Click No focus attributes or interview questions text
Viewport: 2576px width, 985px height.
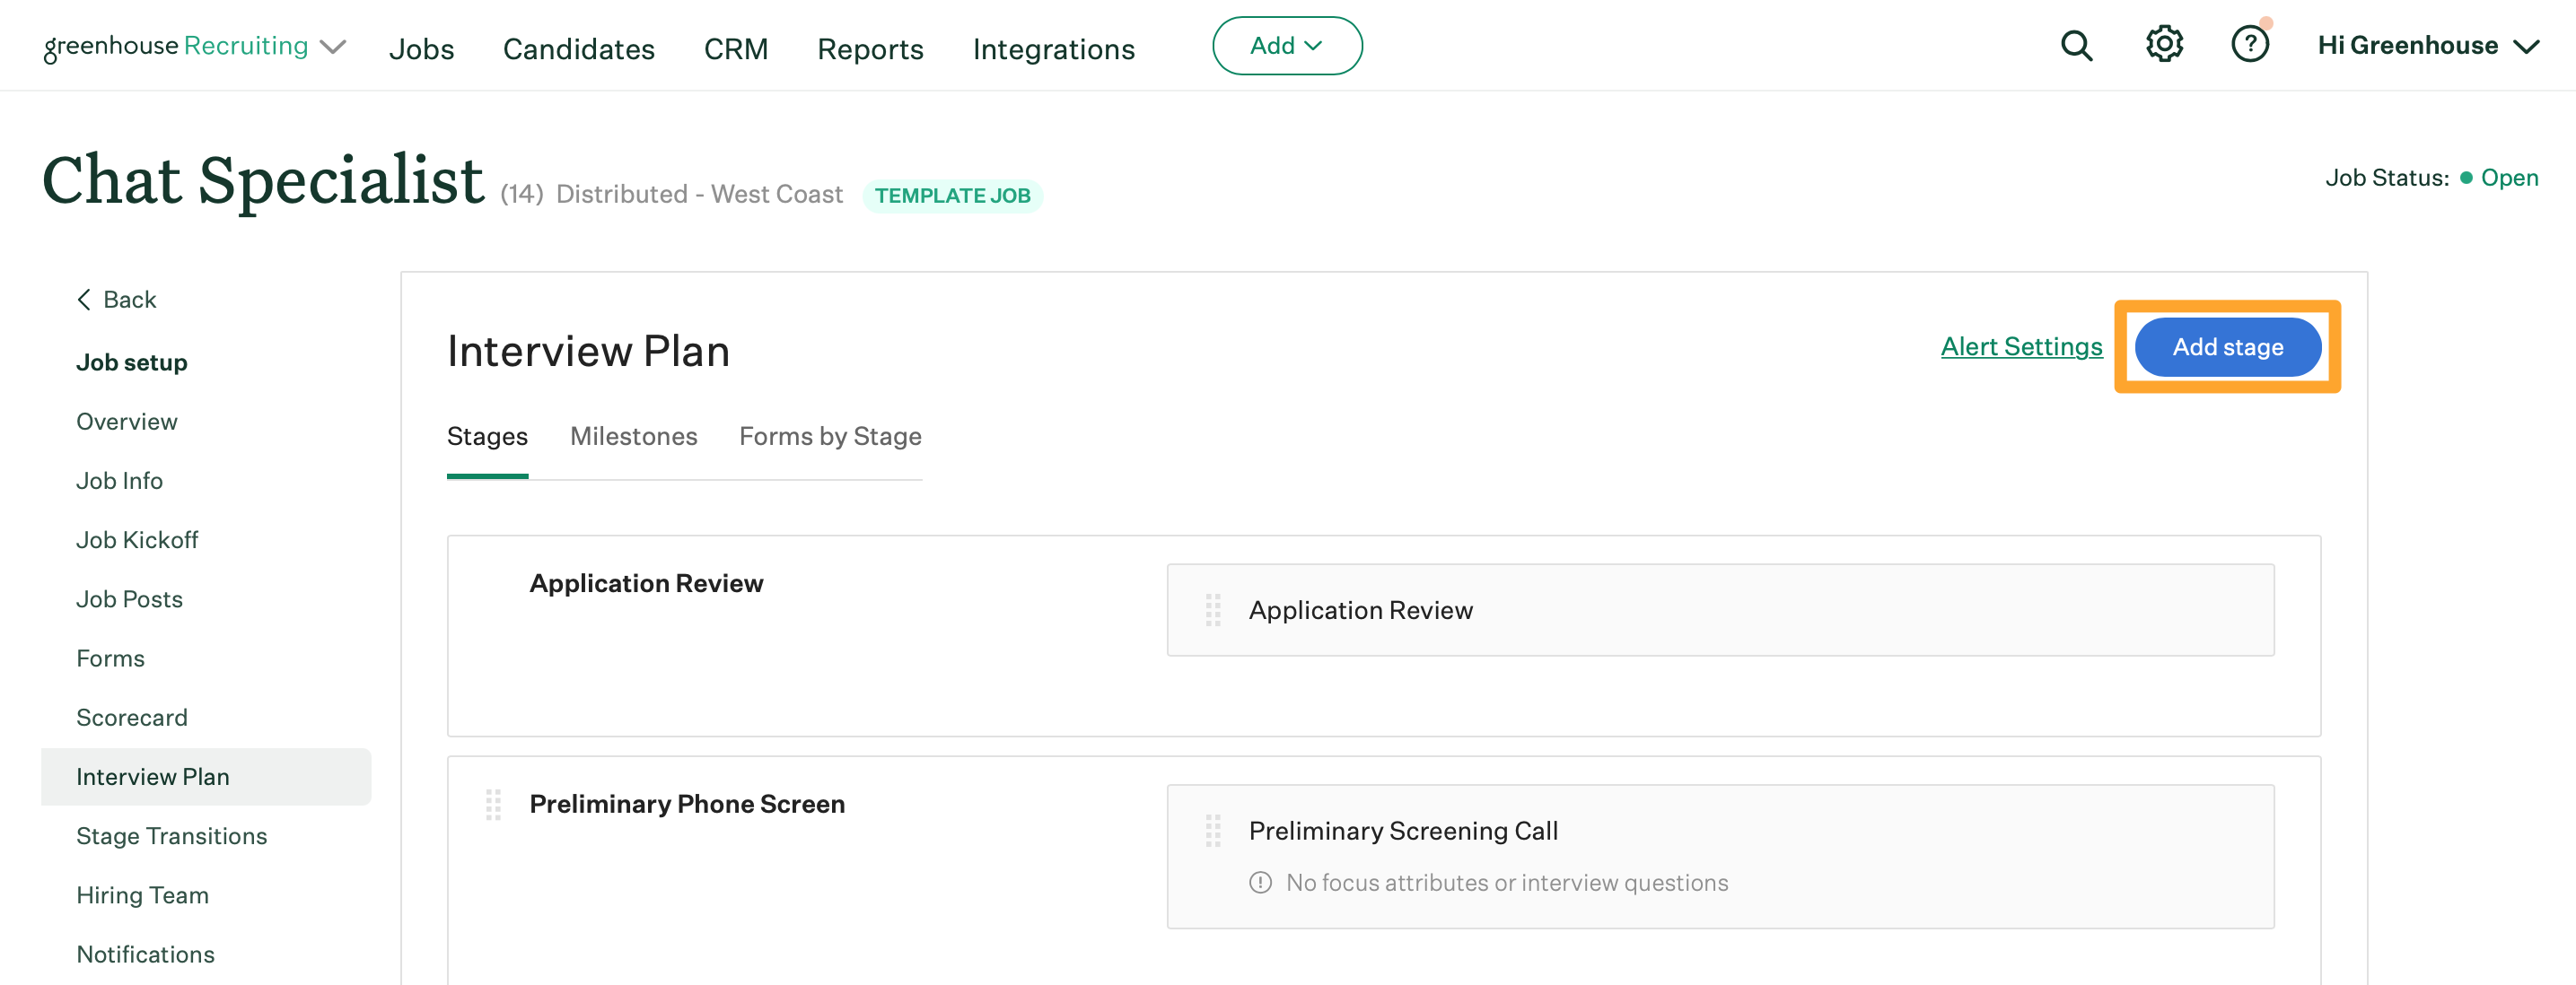click(x=1506, y=883)
